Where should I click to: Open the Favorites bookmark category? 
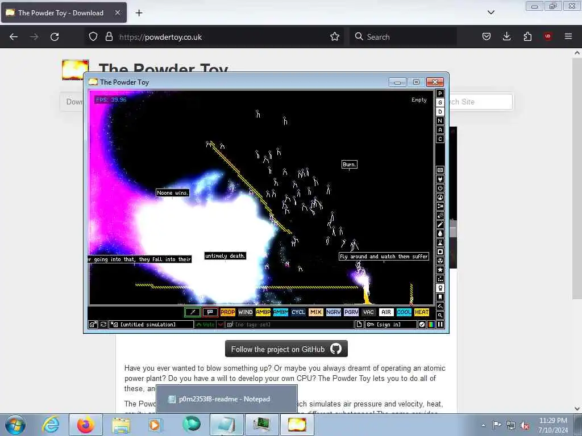[440, 297]
